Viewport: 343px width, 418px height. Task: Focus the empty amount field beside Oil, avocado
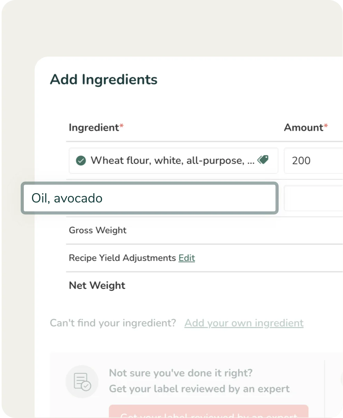click(313, 198)
